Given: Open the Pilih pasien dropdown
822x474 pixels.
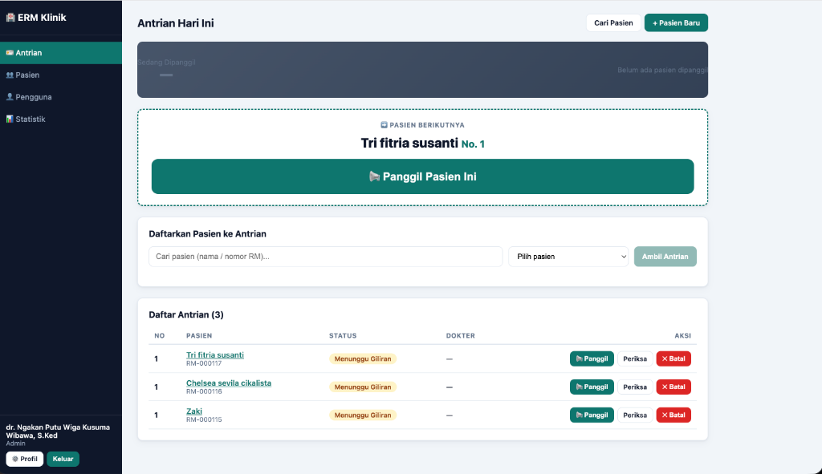Looking at the screenshot, I should pos(568,257).
